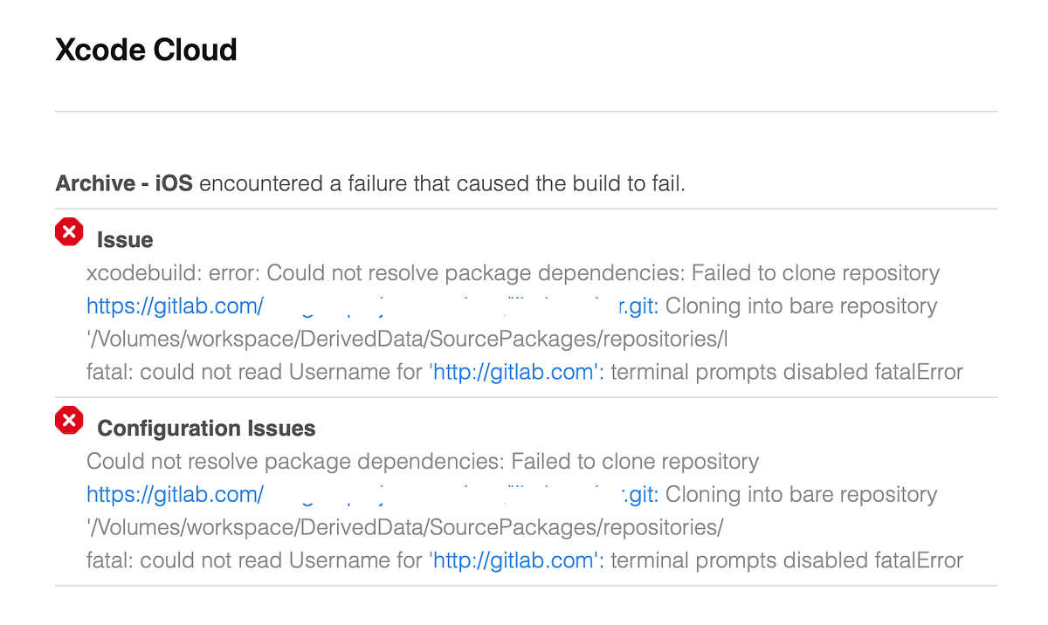The width and height of the screenshot is (1048, 625).
Task: Click the bold Archive - iOS text
Action: pyautogui.click(x=124, y=184)
